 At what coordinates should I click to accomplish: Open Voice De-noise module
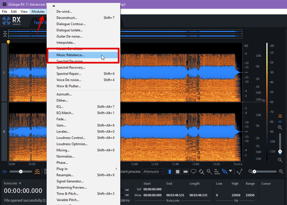83,80
